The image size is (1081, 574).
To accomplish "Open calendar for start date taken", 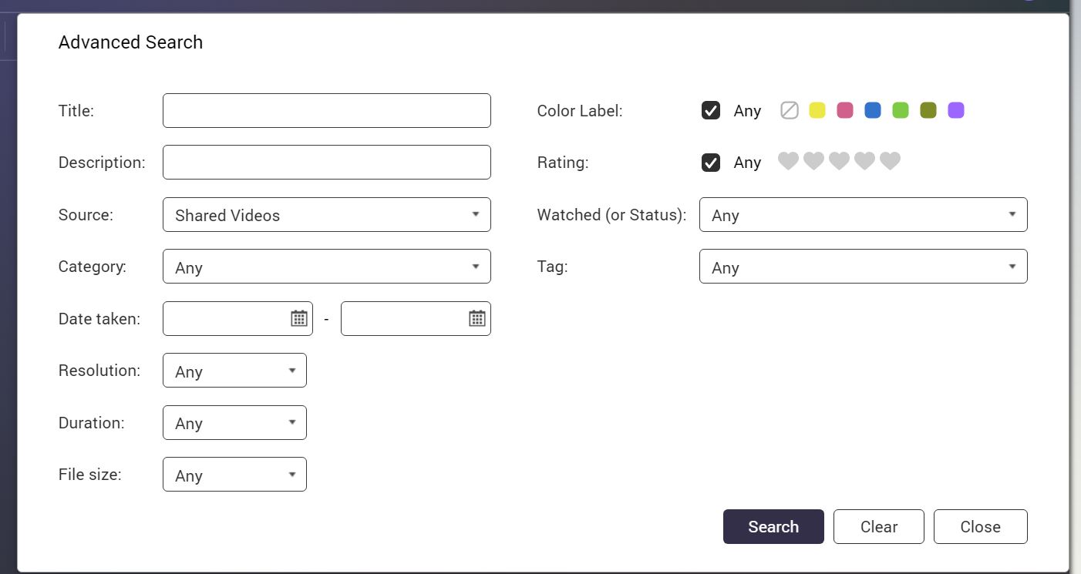I will (299, 318).
